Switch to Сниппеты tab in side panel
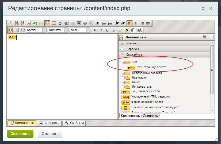The image size is (221, 144). click(151, 116)
